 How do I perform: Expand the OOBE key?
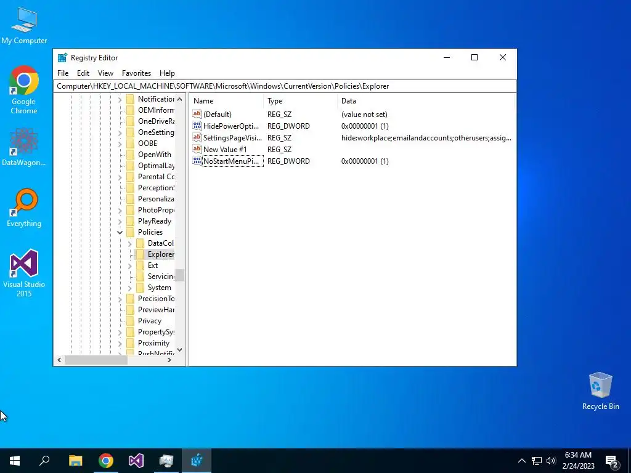click(120, 144)
